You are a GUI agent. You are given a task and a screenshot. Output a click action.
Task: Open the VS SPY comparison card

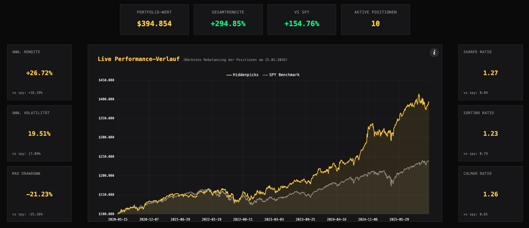(302, 19)
